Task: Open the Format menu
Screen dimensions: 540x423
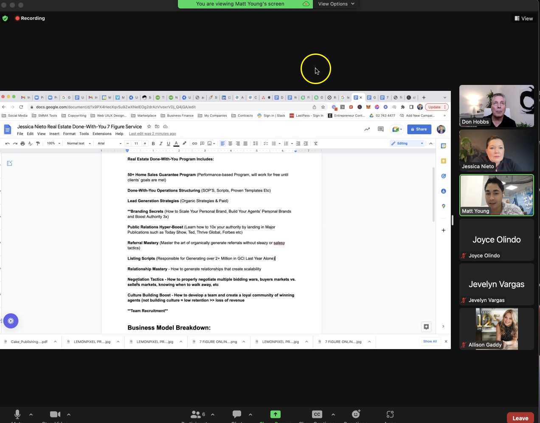Action: coord(69,134)
